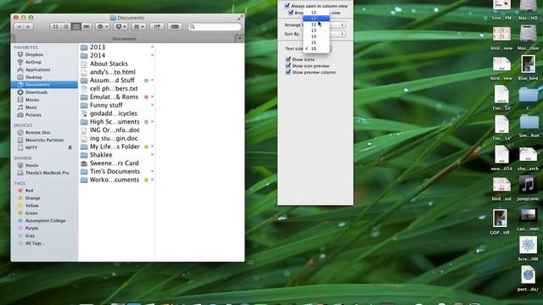Expand the Funny stuff folder
The height and width of the screenshot is (305, 543).
[x=153, y=105]
